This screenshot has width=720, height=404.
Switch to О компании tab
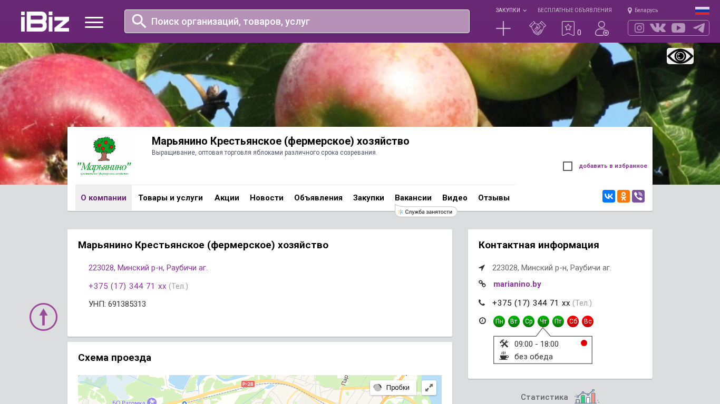tap(103, 198)
